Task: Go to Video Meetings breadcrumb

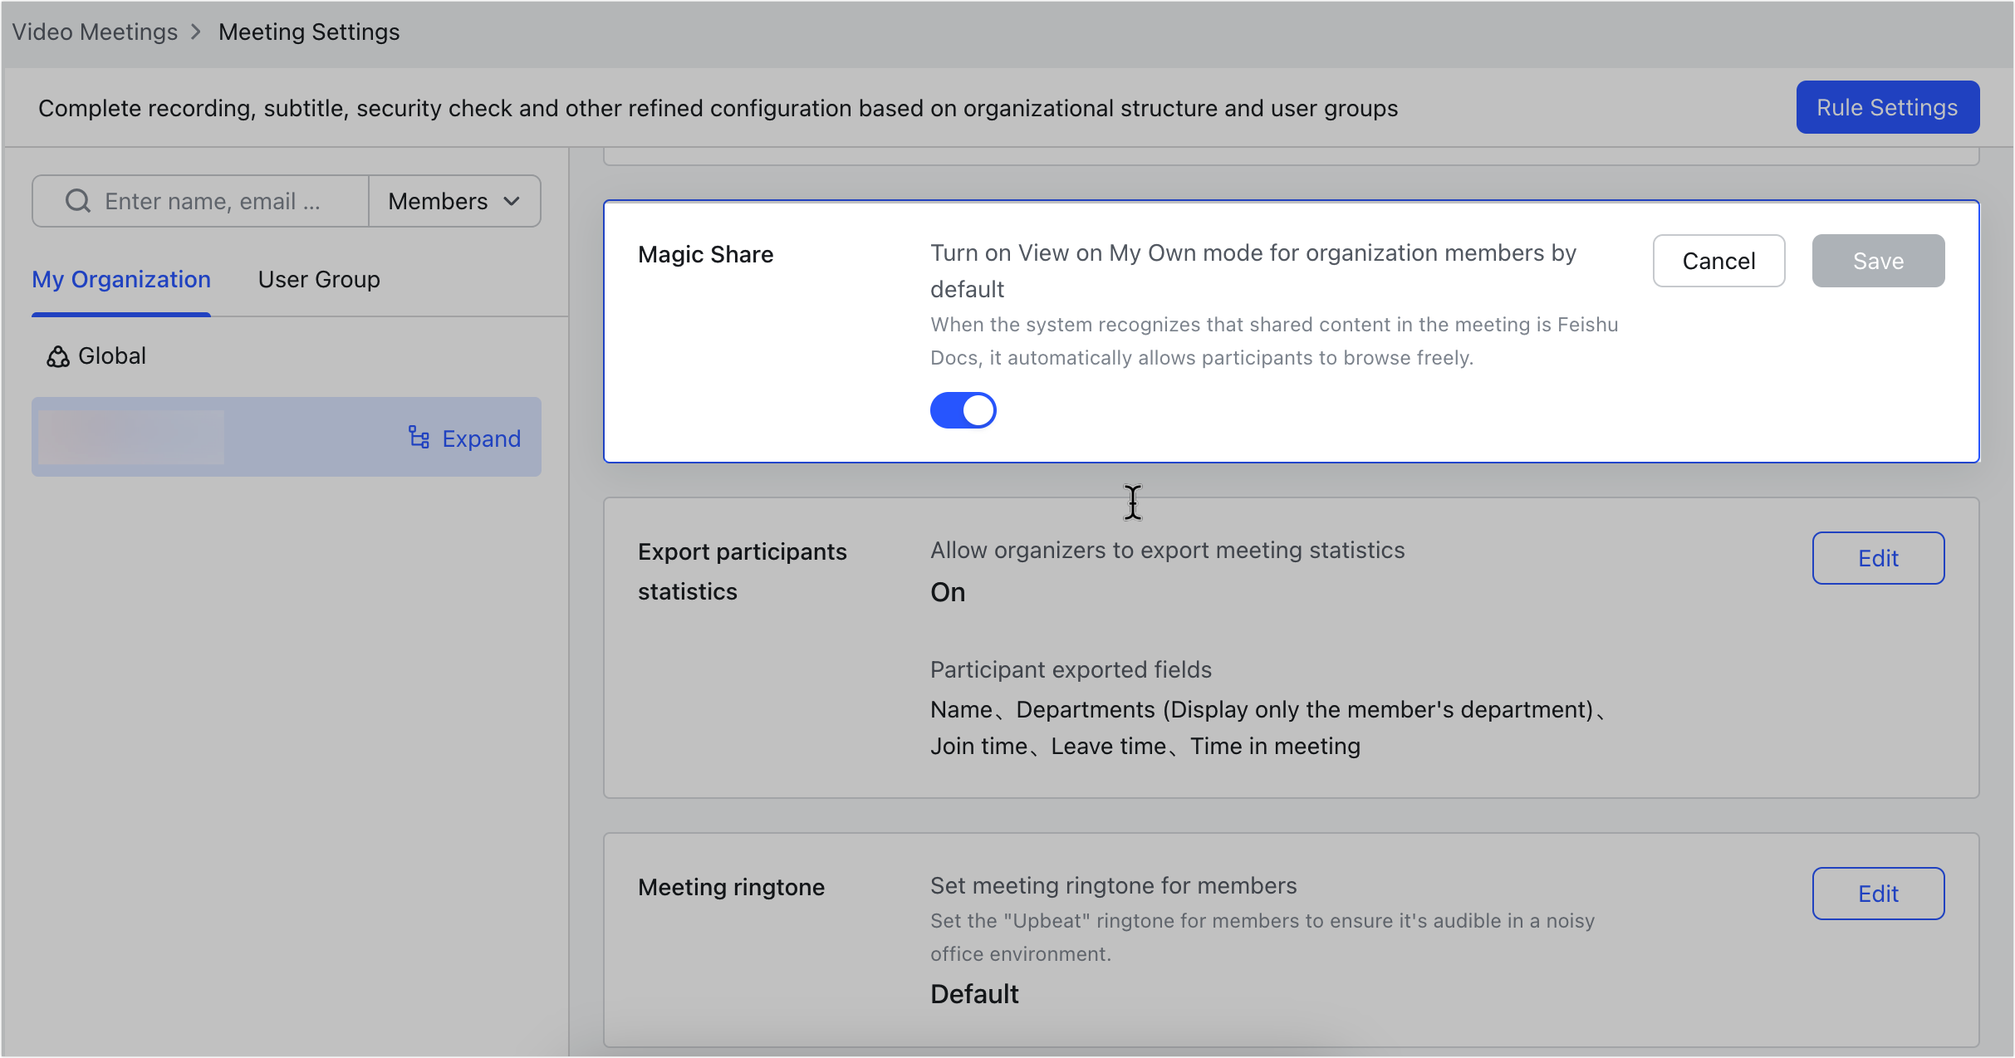Action: point(95,32)
